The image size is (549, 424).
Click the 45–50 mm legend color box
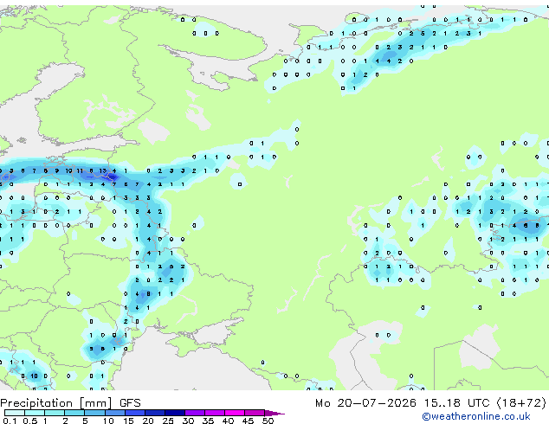[x=255, y=413]
